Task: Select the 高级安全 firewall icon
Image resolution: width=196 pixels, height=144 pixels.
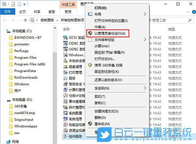Action: (65, 84)
